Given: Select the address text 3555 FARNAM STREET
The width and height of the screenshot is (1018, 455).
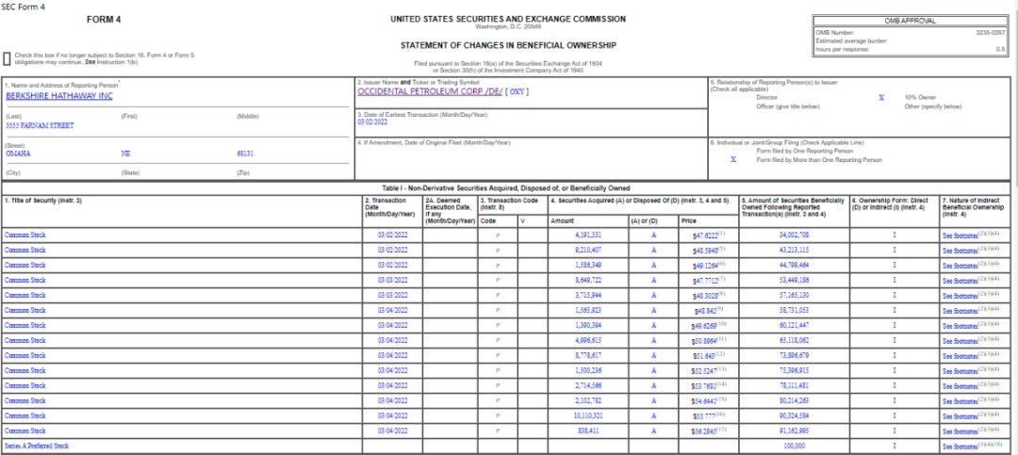Looking at the screenshot, I should coord(40,126).
